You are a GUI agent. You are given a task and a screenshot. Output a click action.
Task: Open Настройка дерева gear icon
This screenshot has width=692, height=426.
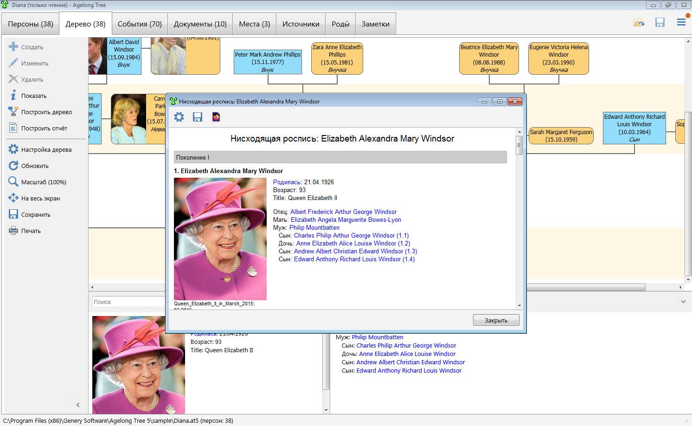click(13, 149)
